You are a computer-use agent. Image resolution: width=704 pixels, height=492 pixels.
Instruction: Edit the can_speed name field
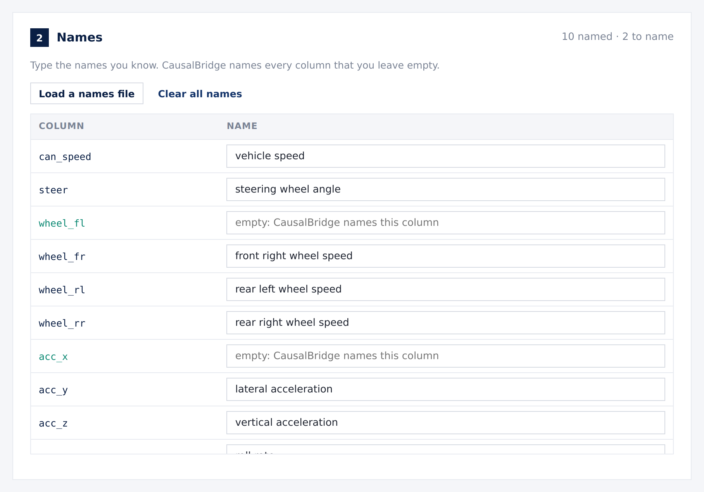(x=446, y=156)
